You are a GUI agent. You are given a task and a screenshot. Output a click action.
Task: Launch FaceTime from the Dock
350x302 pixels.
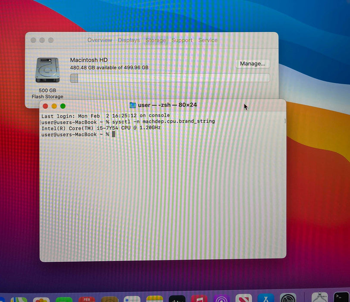click(64, 299)
